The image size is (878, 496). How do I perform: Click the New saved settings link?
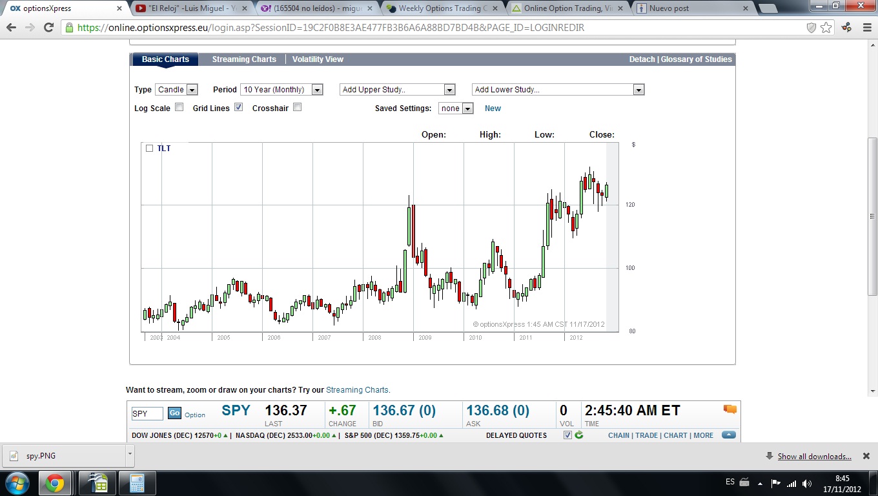[x=493, y=108]
